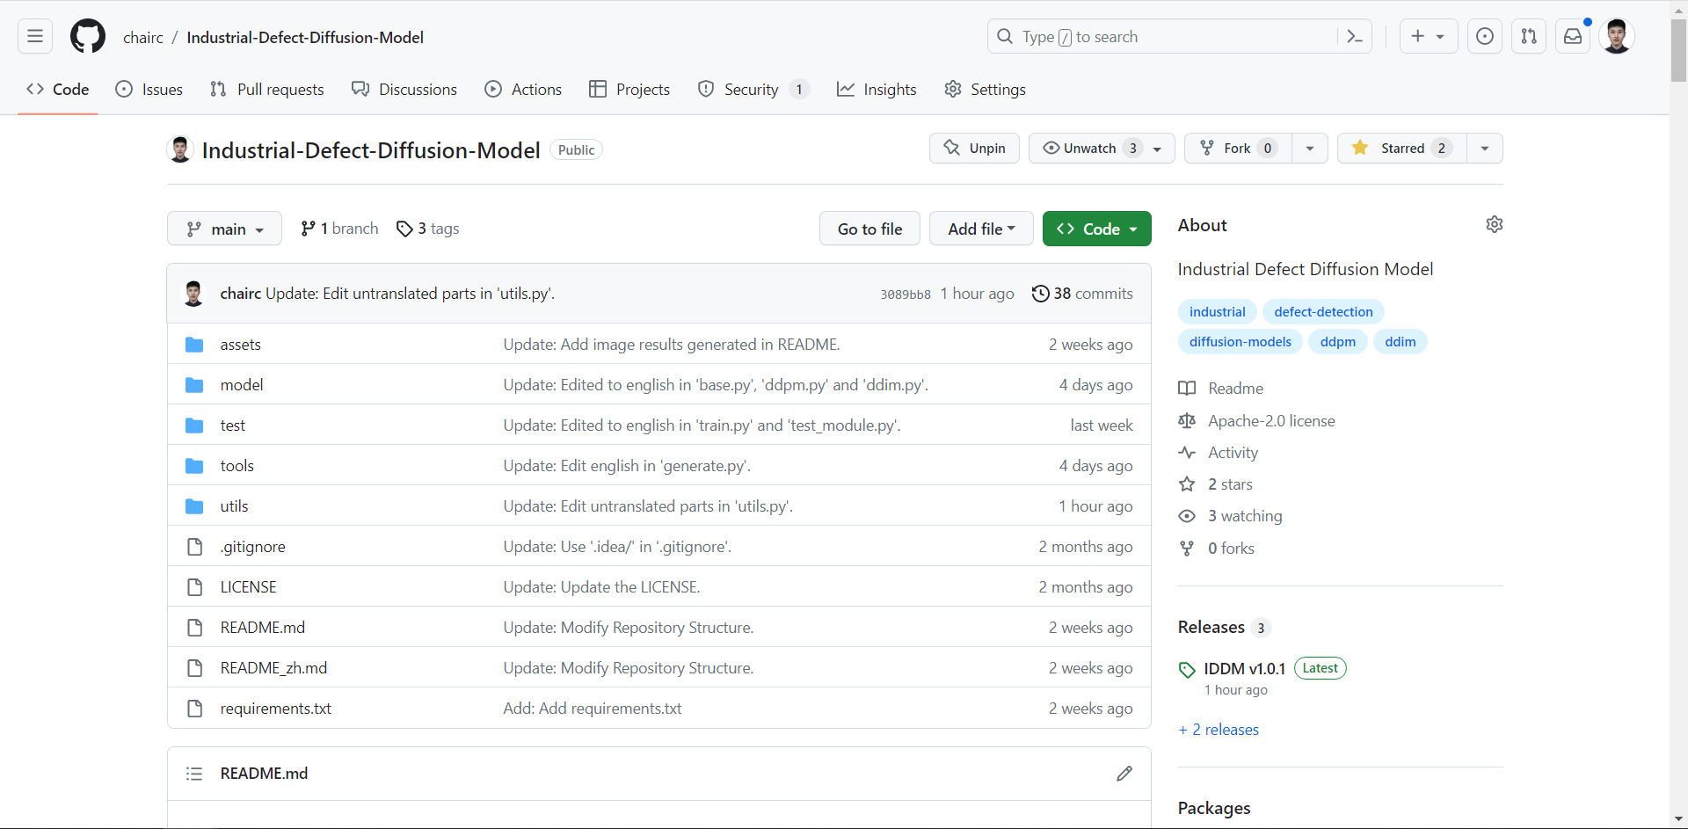Screen dimensions: 1688x829
Task: Open the green Code dropdown
Action: coord(1097,229)
